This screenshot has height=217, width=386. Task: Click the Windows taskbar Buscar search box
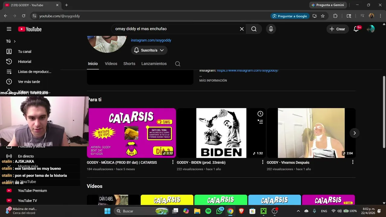(142, 211)
